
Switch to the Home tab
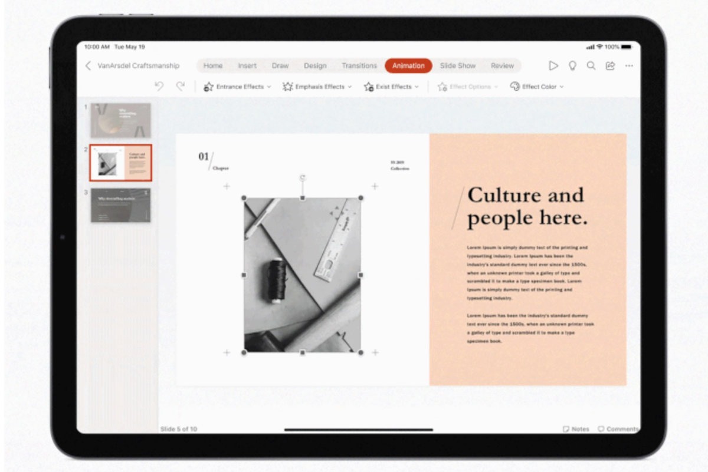click(x=213, y=66)
